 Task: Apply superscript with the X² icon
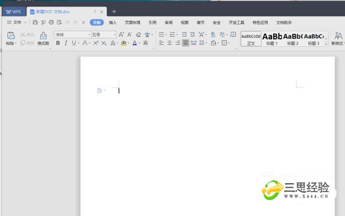pyautogui.click(x=96, y=43)
